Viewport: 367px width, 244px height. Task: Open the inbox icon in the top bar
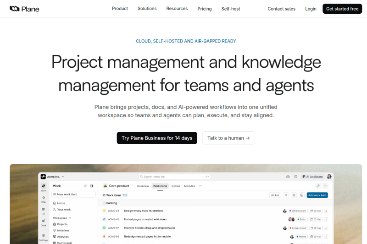click(x=288, y=177)
